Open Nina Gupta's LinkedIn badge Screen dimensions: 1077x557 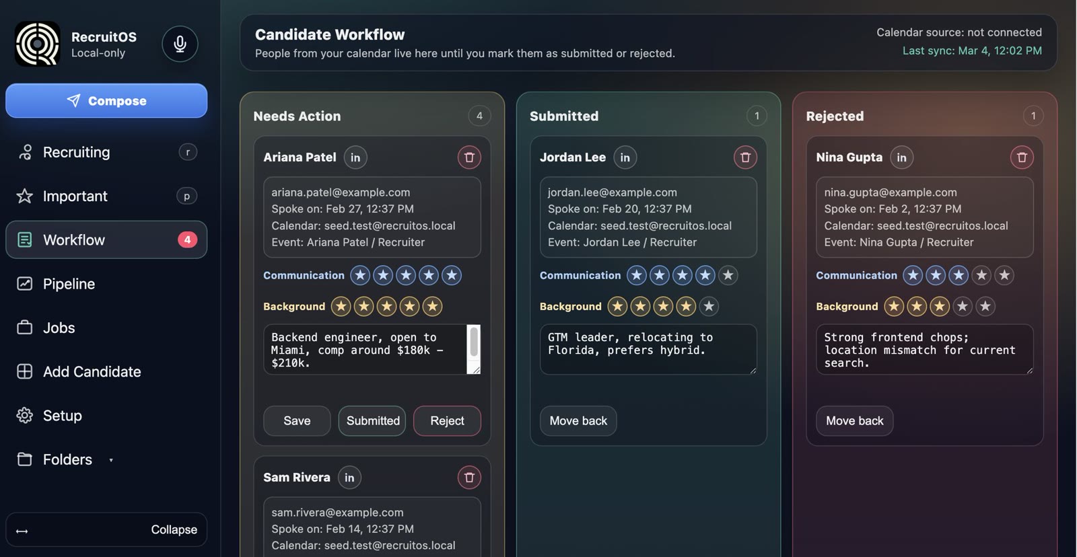tap(901, 157)
